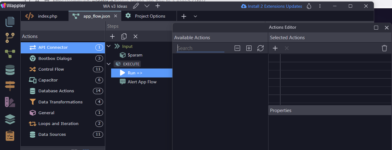Click the routing signpost sidebar icon
The width and height of the screenshot is (392, 150).
click(10, 86)
